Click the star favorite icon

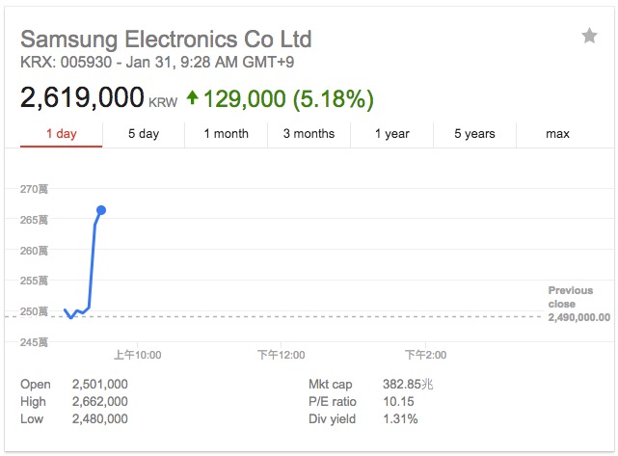pyautogui.click(x=589, y=37)
